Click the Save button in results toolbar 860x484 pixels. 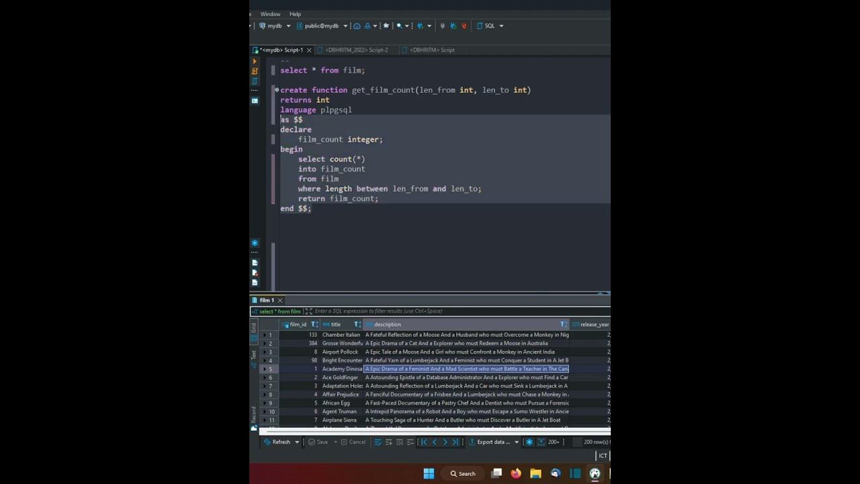(318, 442)
